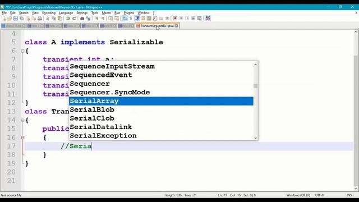Toggle the file monitoring eye icon

tap(167, 19)
